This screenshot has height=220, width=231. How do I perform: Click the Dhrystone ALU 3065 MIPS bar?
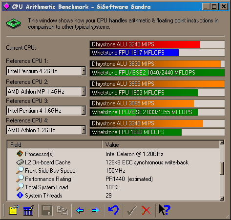coord(157,103)
